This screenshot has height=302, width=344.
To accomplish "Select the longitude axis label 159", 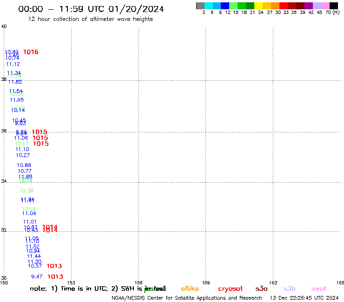I will click(206, 282).
